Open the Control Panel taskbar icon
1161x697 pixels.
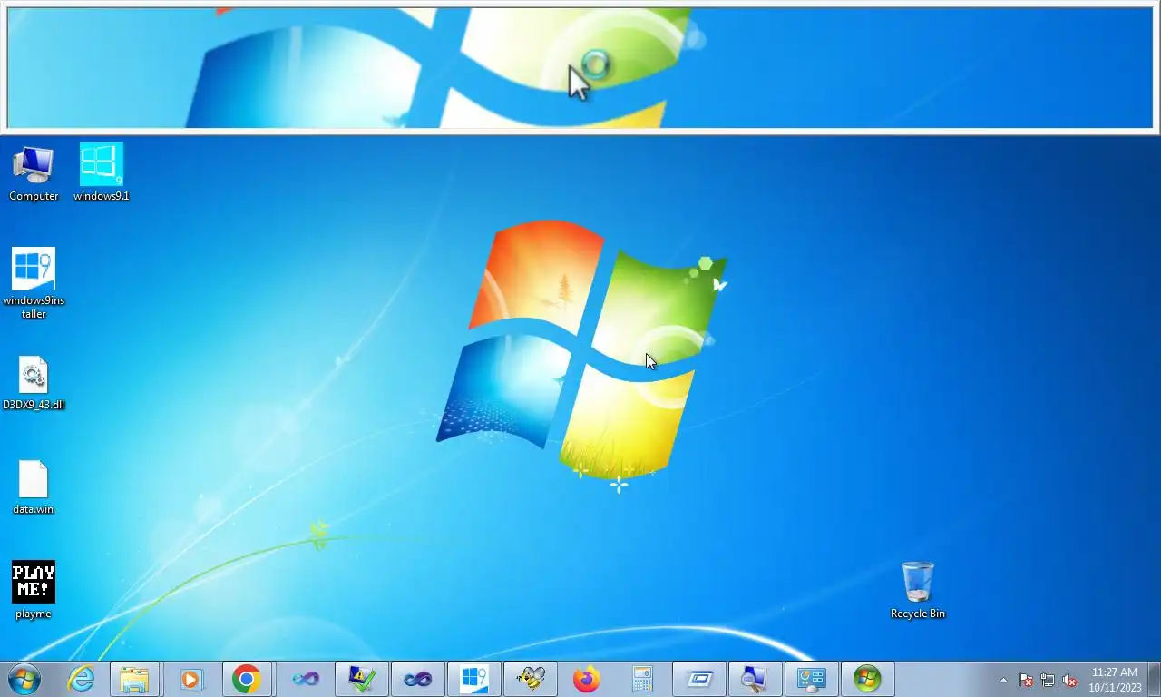click(811, 679)
